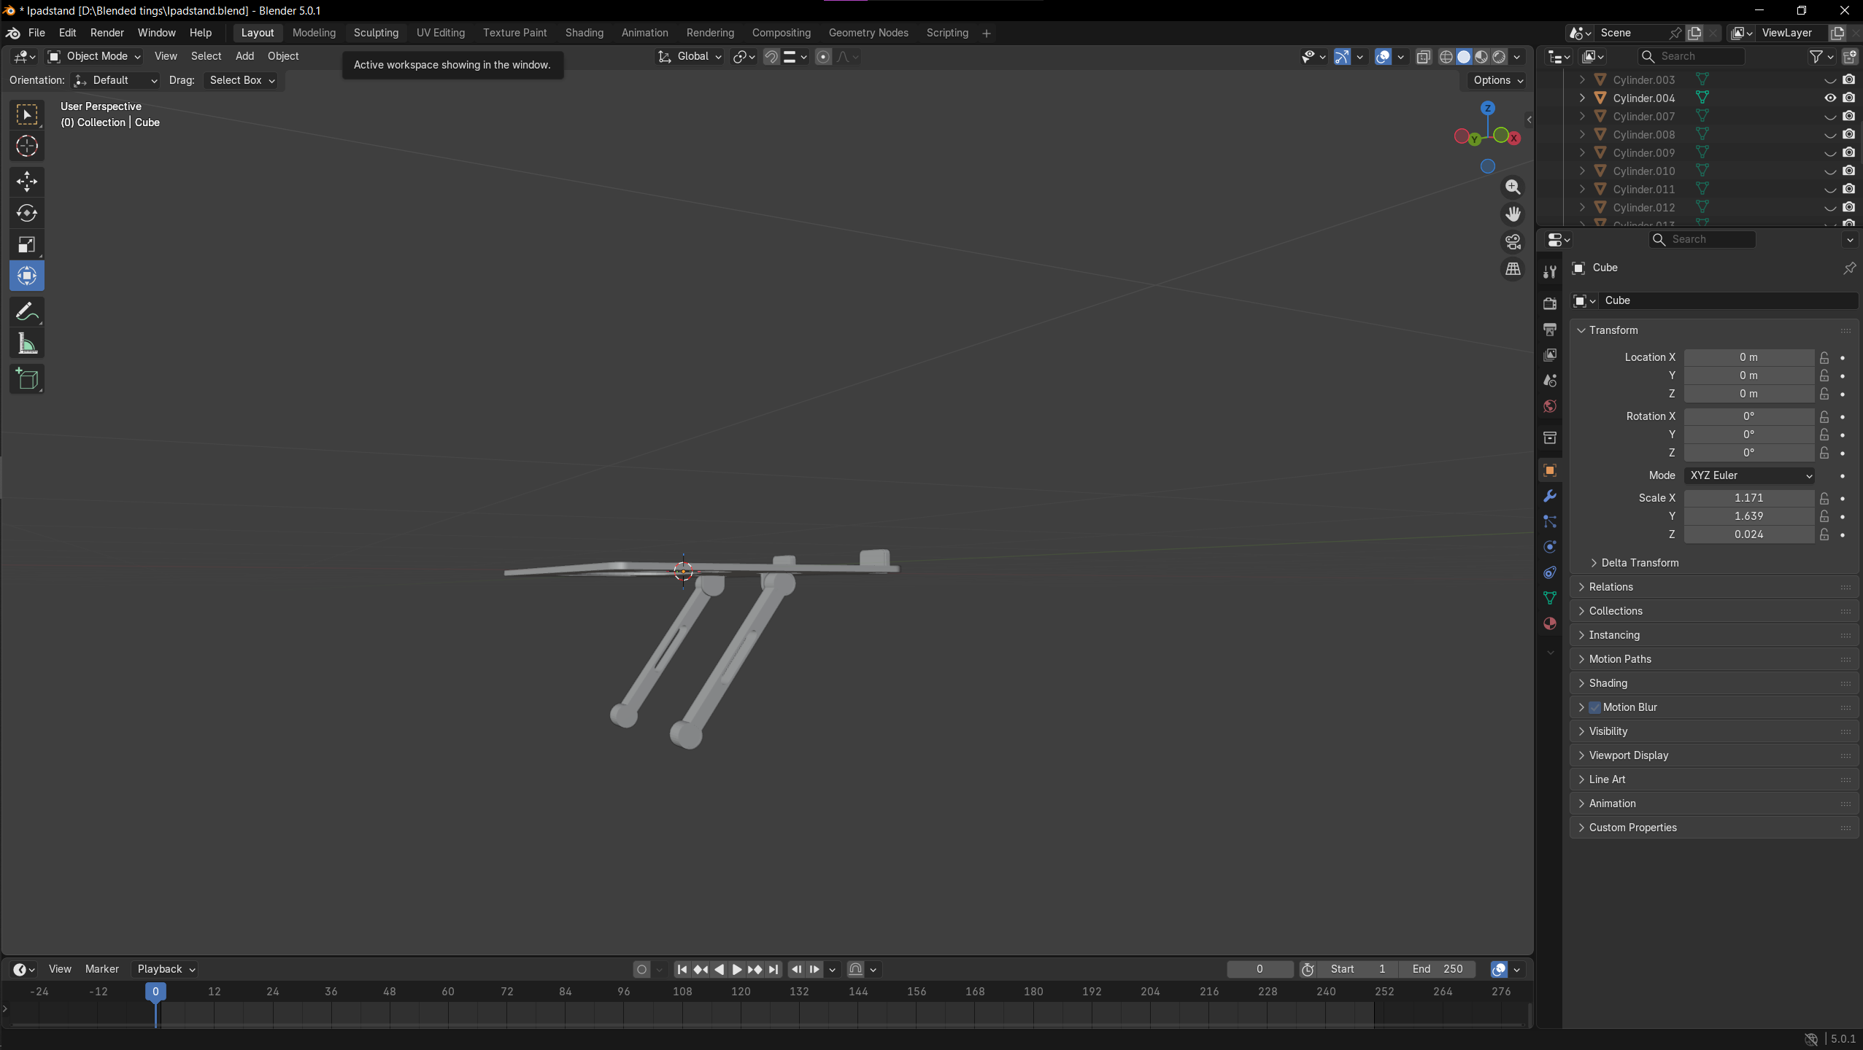Open the Render menu
This screenshot has height=1050, width=1863.
107,33
